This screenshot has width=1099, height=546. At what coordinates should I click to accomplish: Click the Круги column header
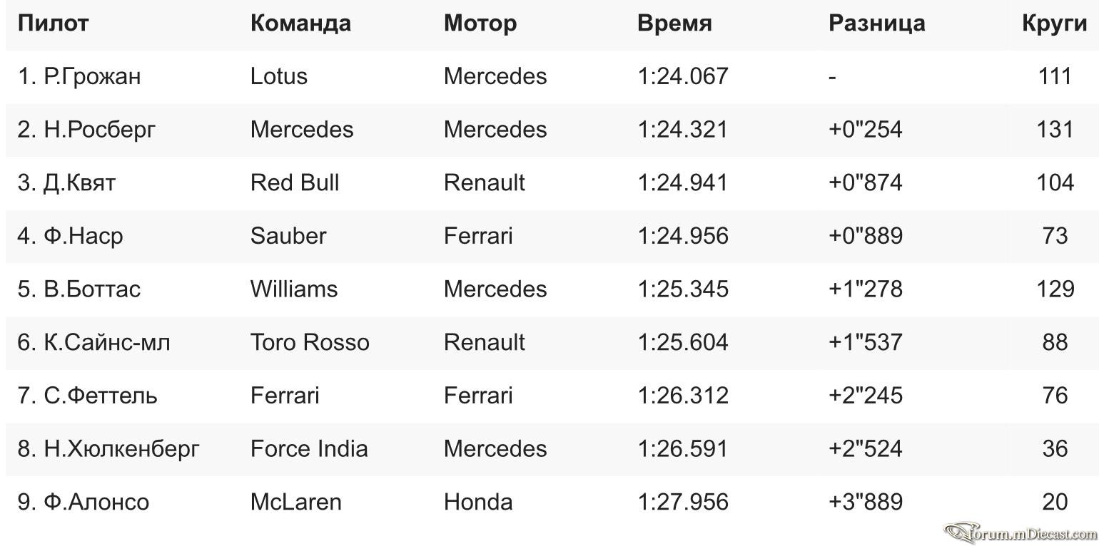[x=1054, y=24]
